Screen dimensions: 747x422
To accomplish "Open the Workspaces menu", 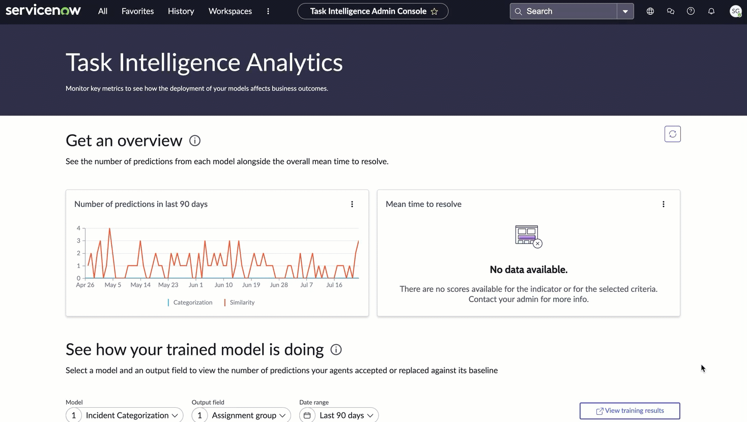I will (x=230, y=11).
